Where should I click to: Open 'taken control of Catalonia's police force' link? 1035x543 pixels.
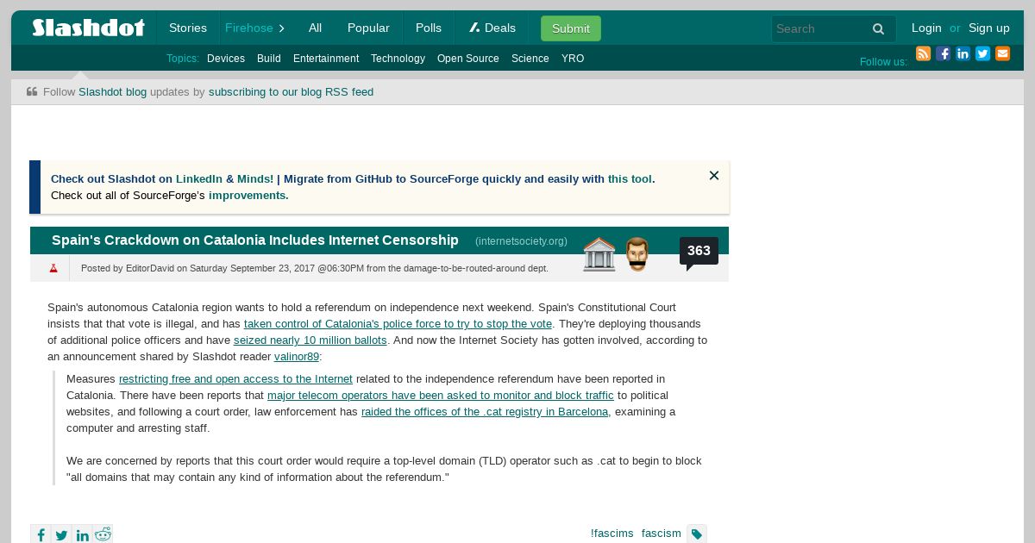398,324
